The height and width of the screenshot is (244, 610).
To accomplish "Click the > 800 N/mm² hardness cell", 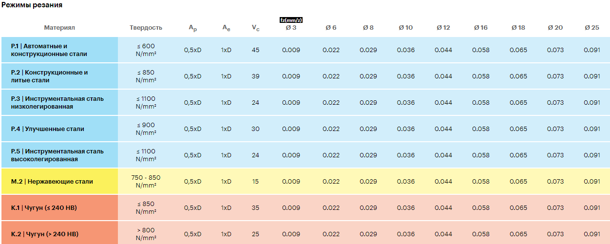I will coord(146,234).
